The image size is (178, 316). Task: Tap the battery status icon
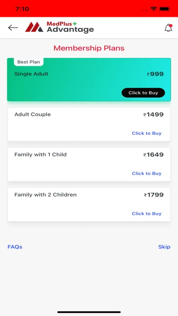[x=165, y=9]
